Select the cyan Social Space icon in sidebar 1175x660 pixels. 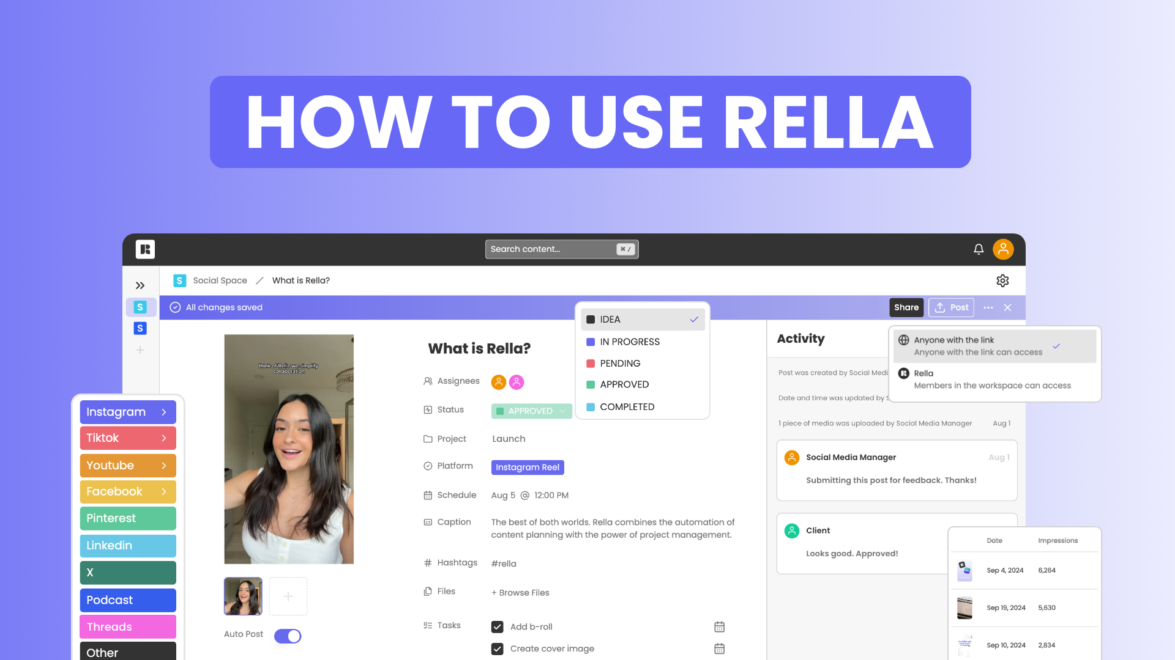point(141,307)
